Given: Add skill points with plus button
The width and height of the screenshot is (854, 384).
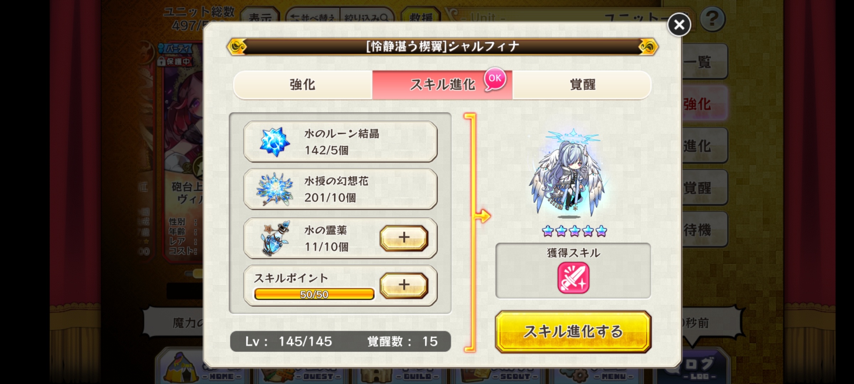Looking at the screenshot, I should [x=404, y=285].
